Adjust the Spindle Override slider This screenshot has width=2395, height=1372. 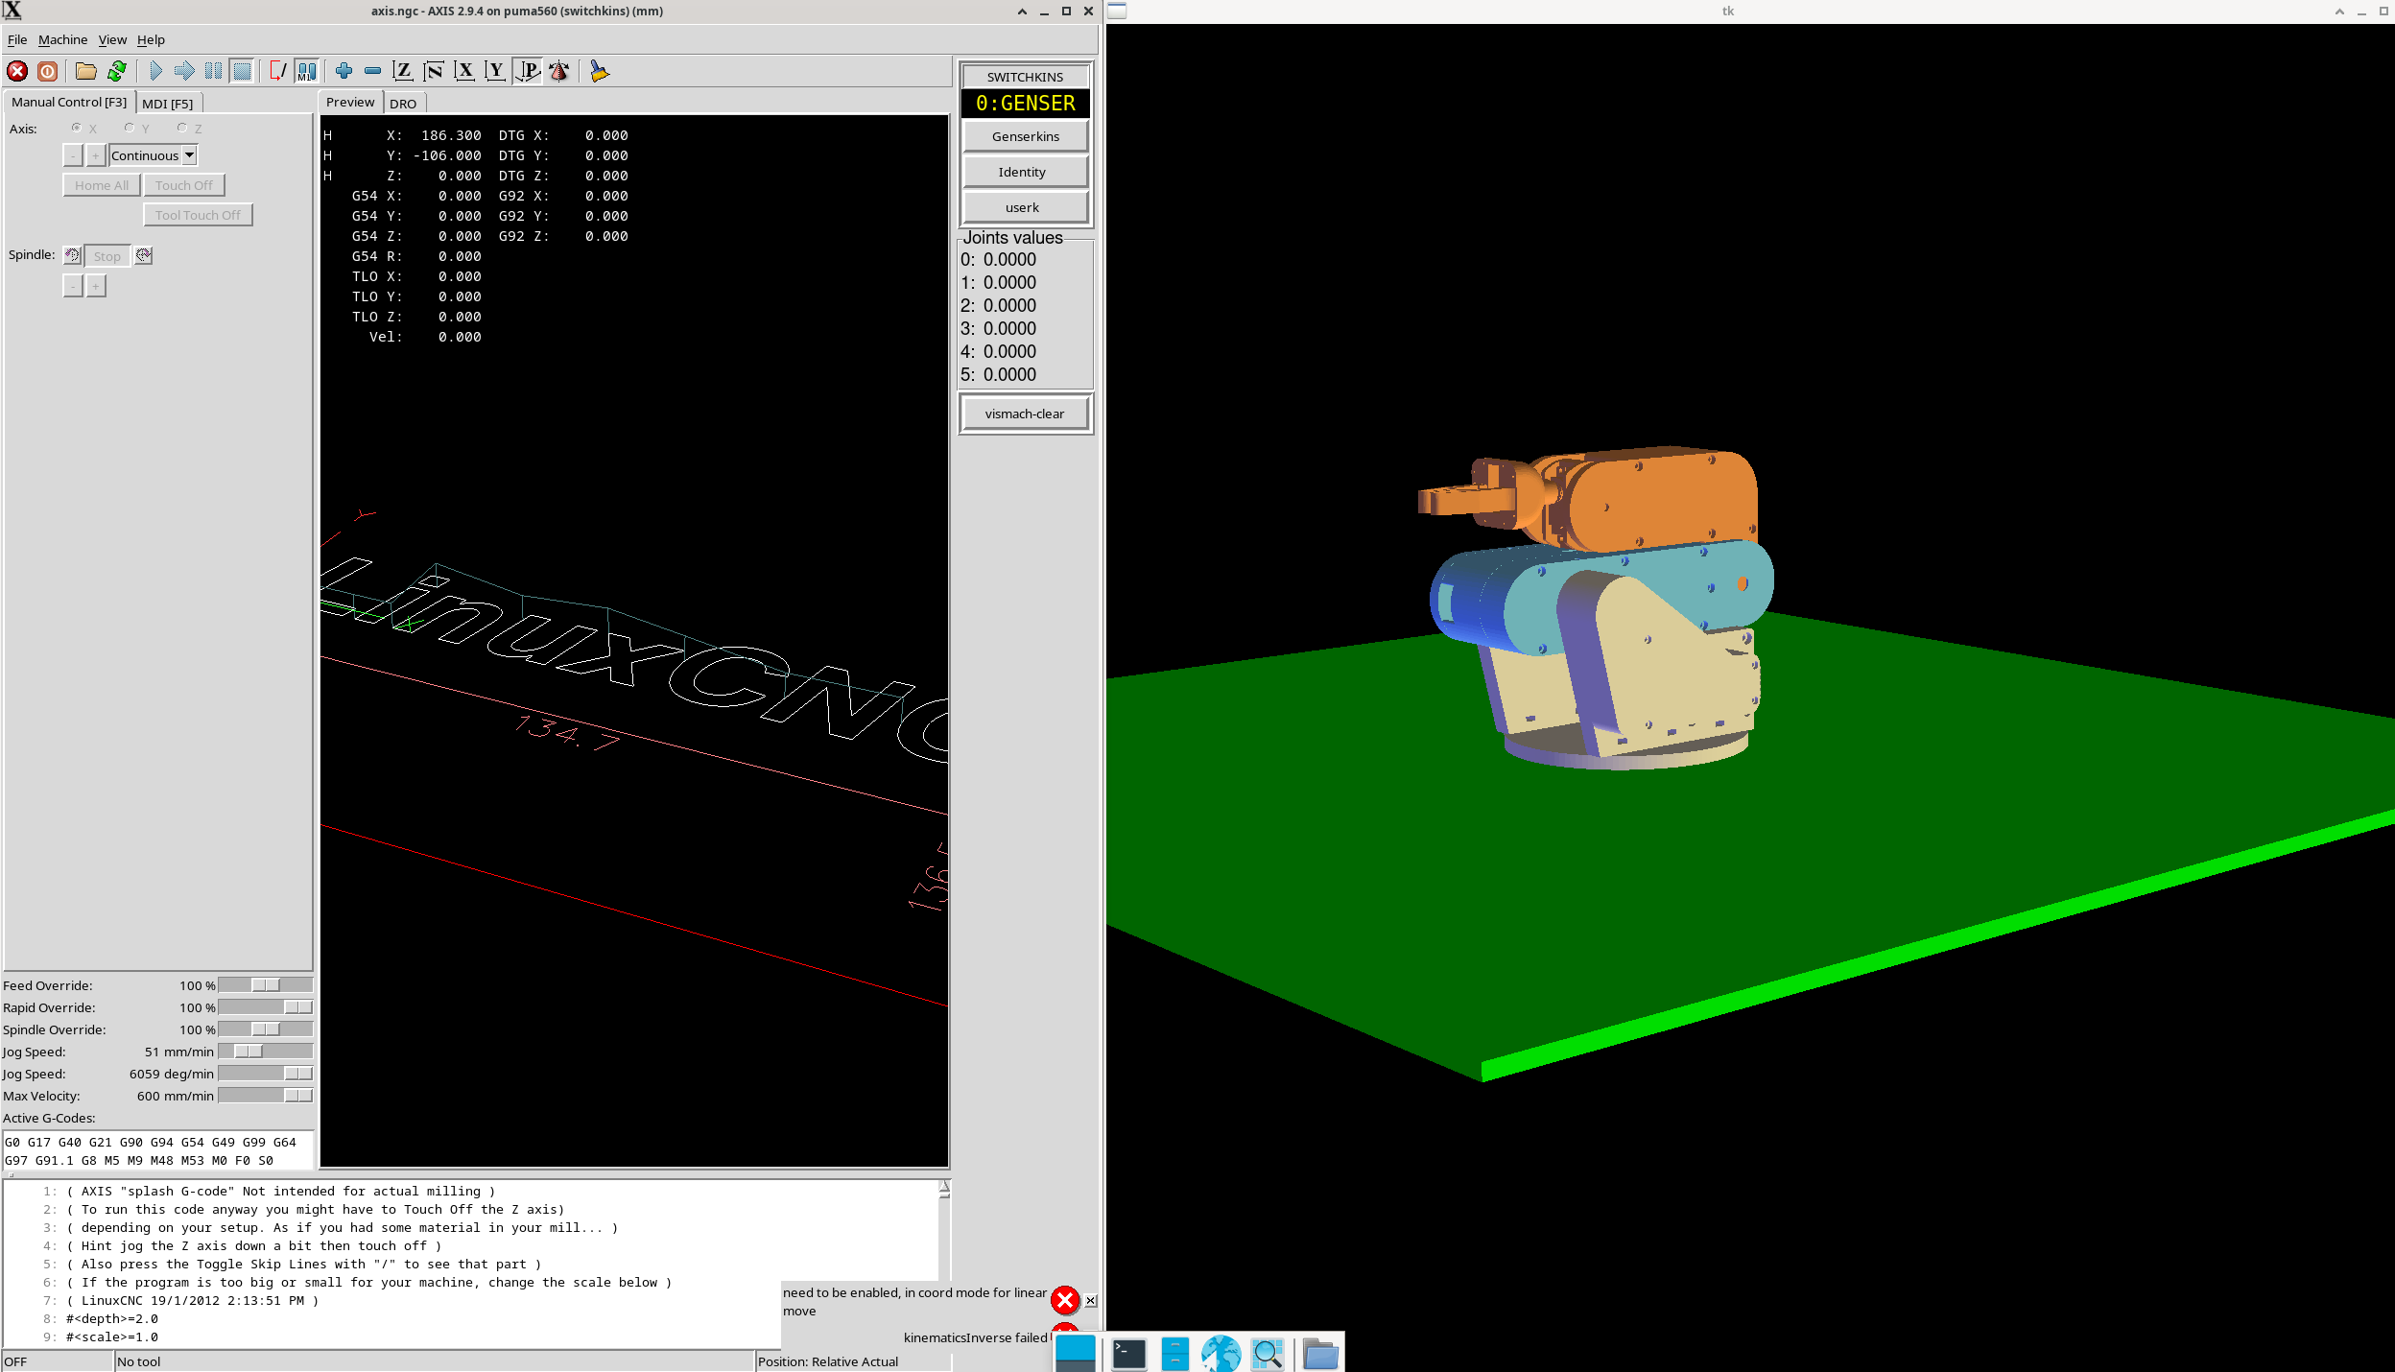(x=266, y=1029)
